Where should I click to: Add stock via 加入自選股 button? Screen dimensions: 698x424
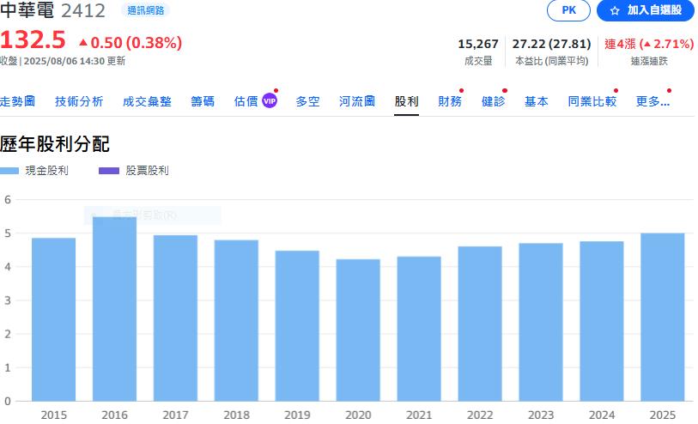[646, 10]
